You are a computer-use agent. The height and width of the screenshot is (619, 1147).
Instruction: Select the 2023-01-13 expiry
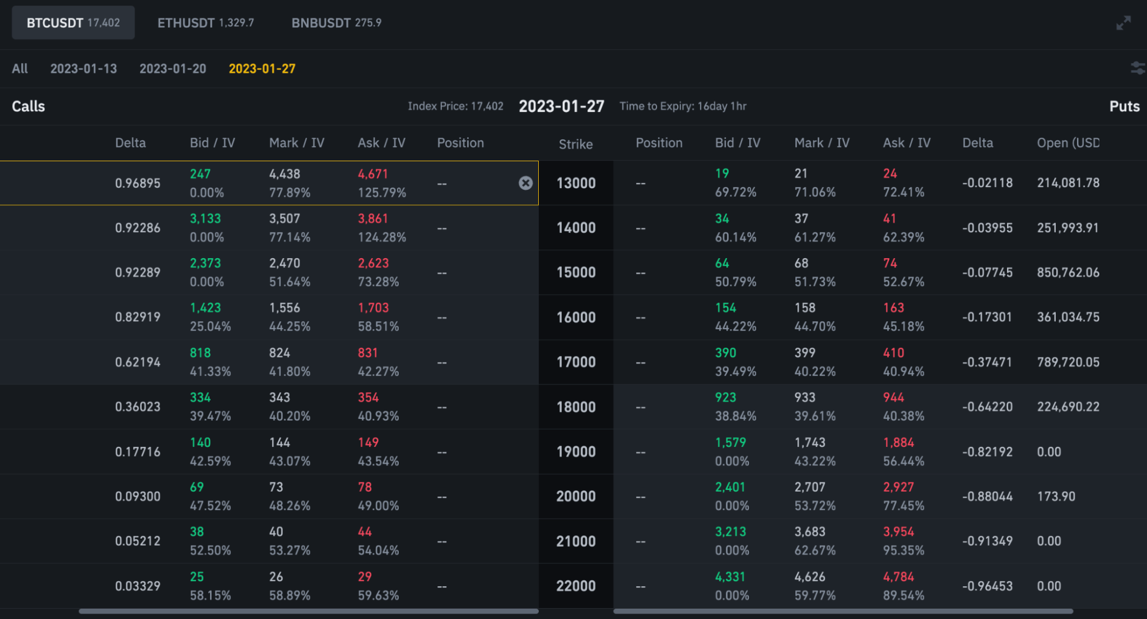(x=84, y=69)
